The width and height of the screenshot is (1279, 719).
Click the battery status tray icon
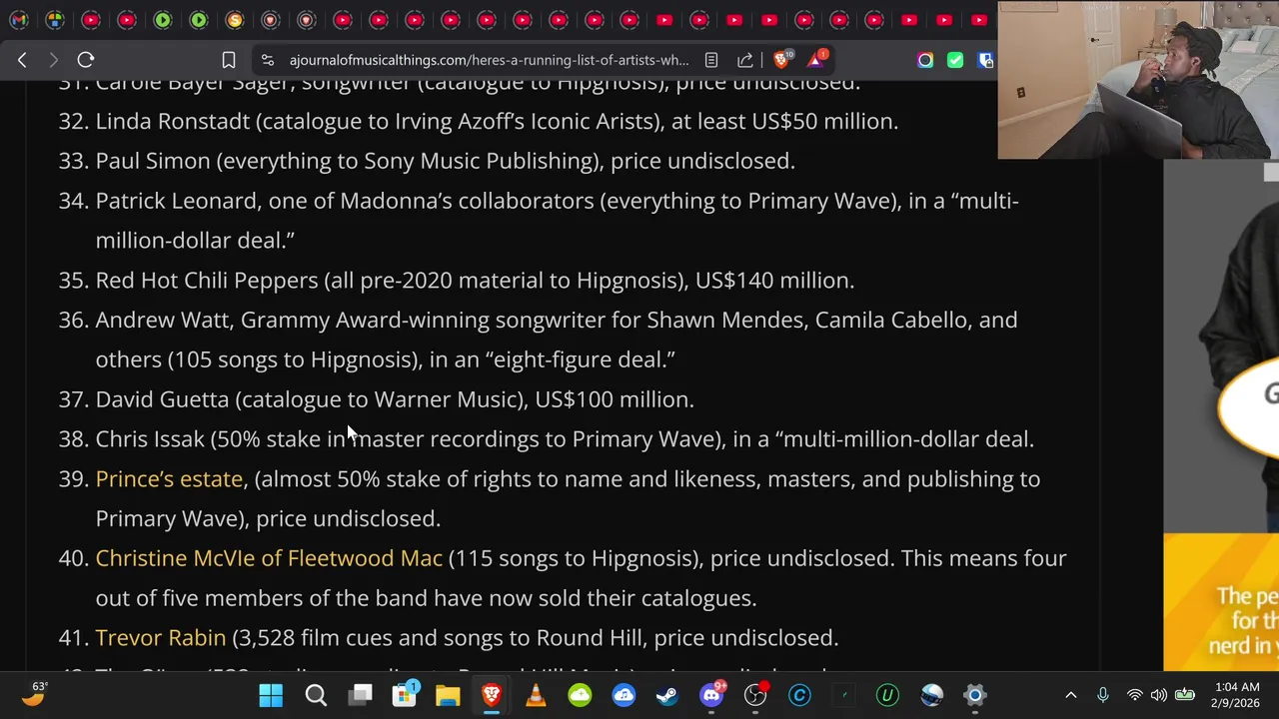1185,695
